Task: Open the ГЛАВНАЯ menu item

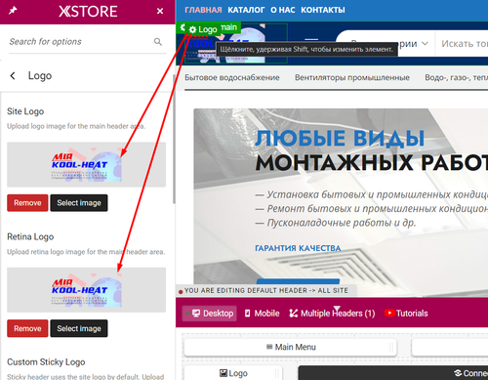Action: [x=203, y=10]
